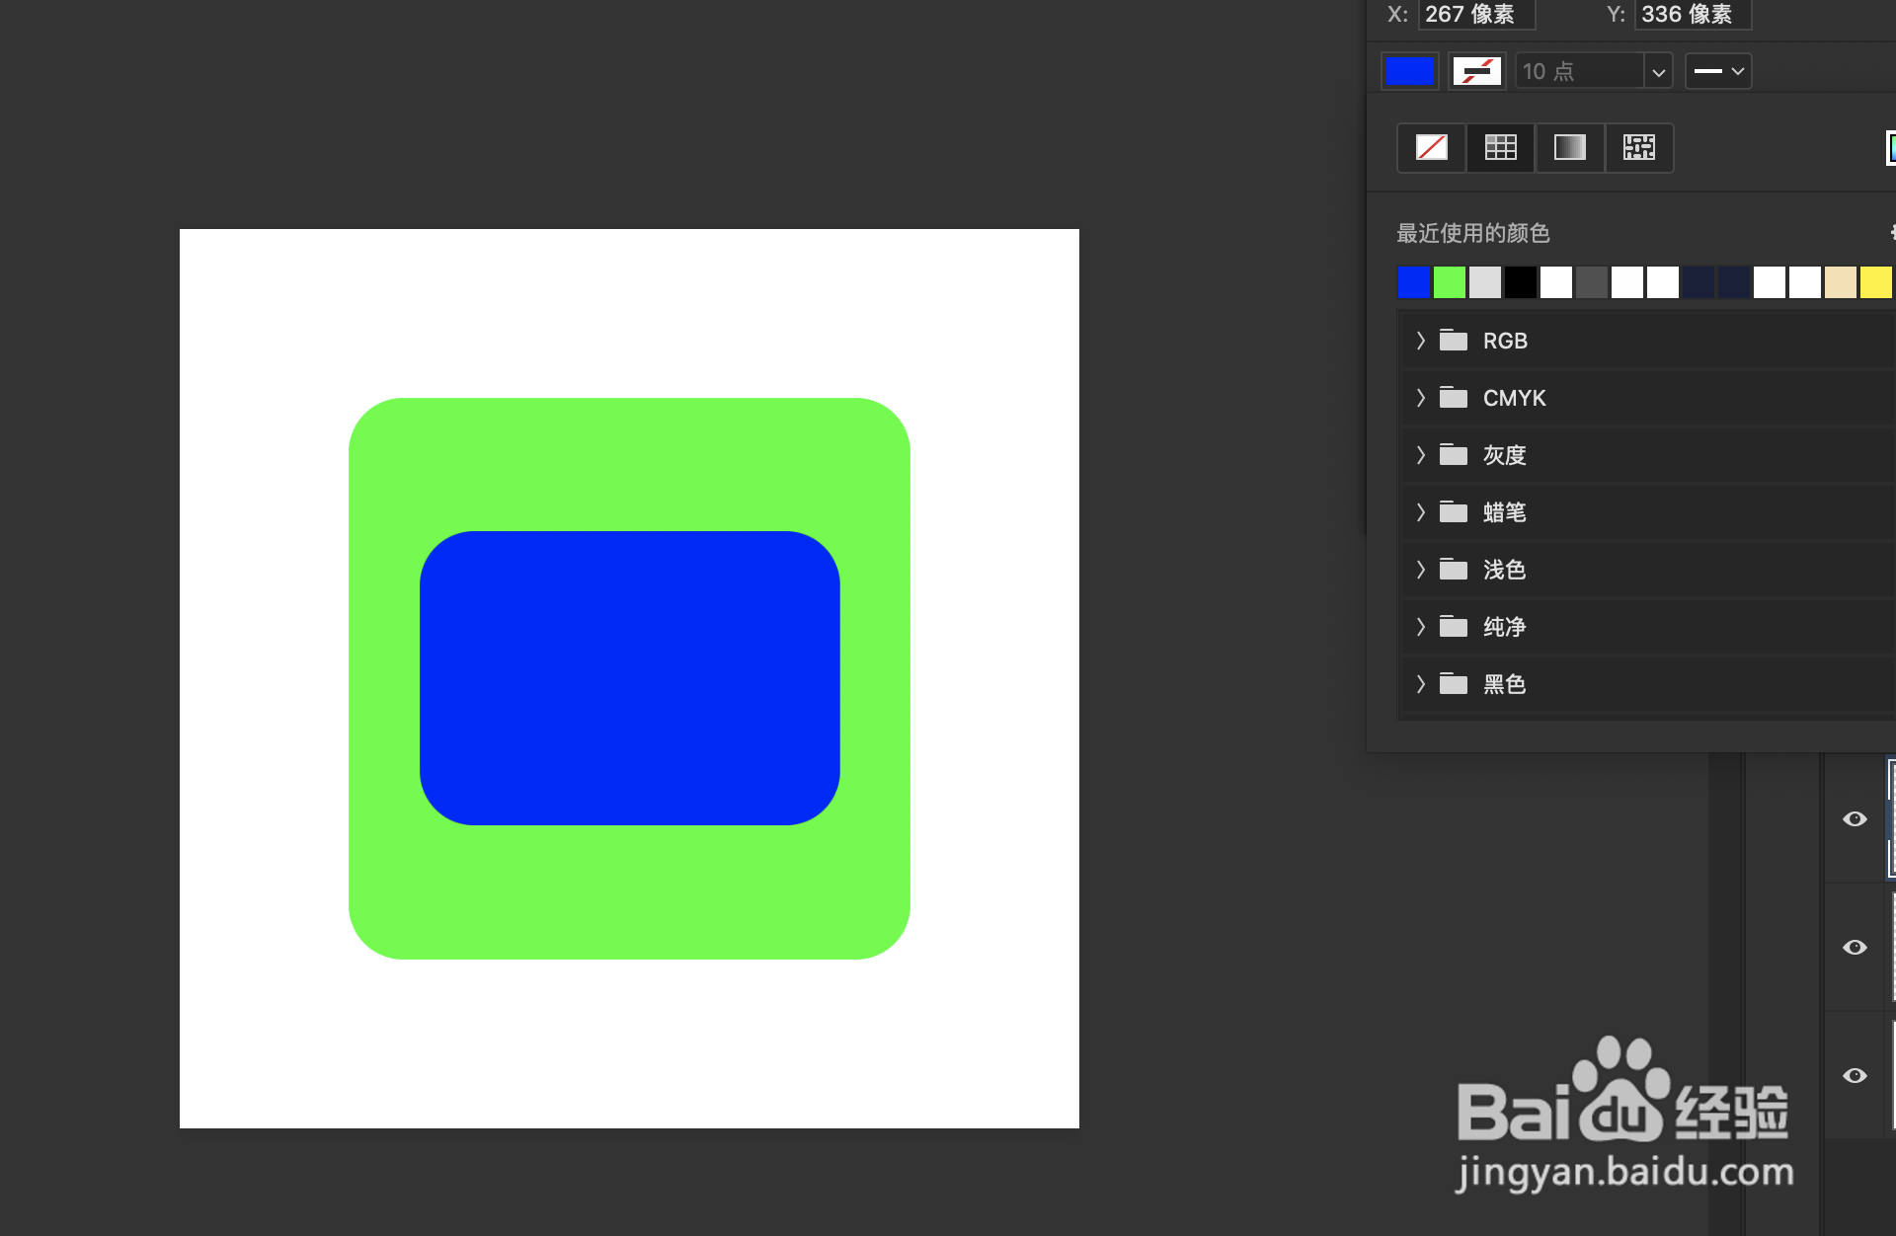Expand the 灰度 swatch group
Screen dimensions: 1896x1236
click(x=1421, y=455)
